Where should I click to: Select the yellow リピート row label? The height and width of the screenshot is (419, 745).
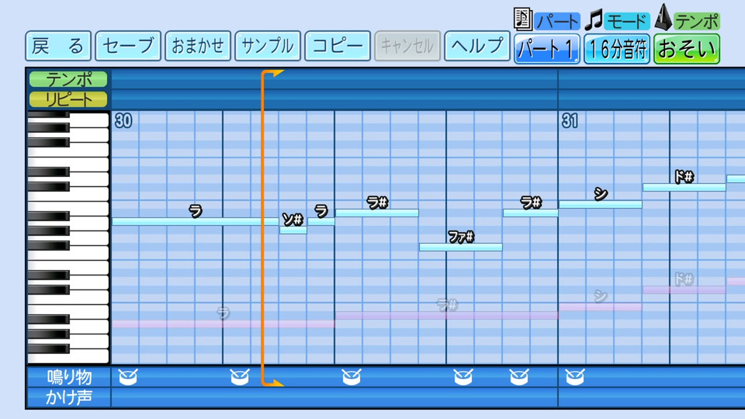pos(68,99)
